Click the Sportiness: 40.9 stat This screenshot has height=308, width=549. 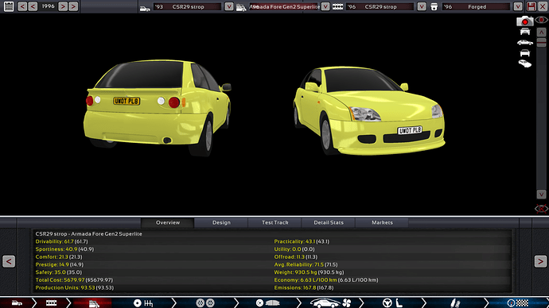point(64,249)
